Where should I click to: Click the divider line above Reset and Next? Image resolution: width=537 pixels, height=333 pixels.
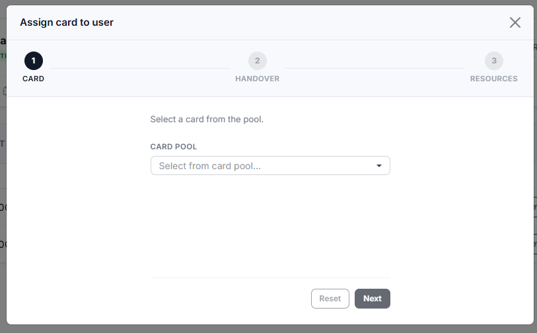pos(270,278)
